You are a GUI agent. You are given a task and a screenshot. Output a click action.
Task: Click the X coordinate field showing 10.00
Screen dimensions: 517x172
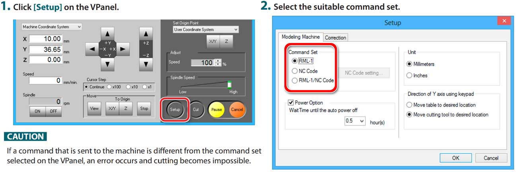coord(46,39)
